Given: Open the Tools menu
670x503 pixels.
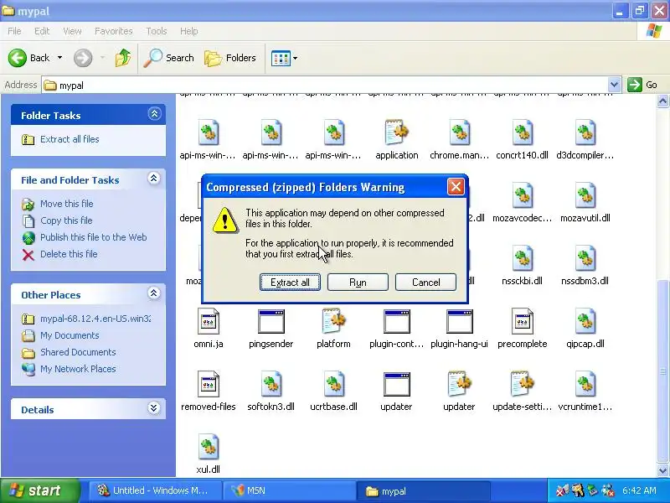Looking at the screenshot, I should [157, 31].
